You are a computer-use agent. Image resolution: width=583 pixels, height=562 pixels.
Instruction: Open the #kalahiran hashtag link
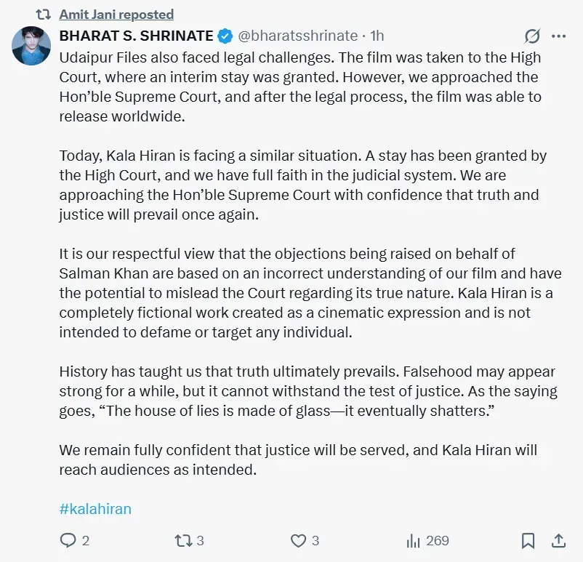click(x=95, y=508)
